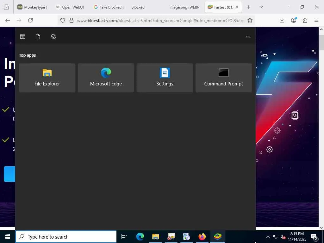Open BlueStacks icon on the taskbar
This screenshot has height=243, width=324.
pyautogui.click(x=218, y=237)
